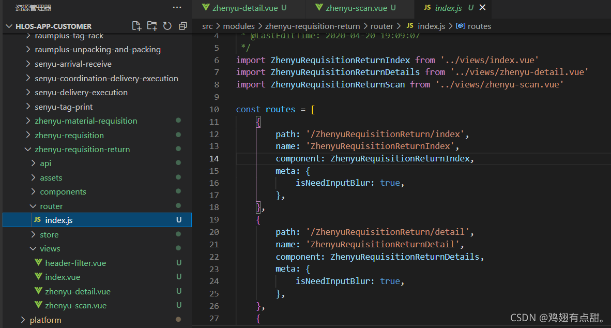Select index.js in the explorer tree

[97, 220]
